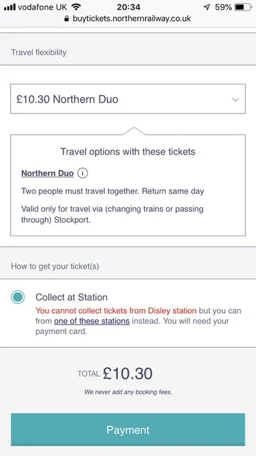Image resolution: width=256 pixels, height=456 pixels.
Task: Open the £10.30 Northern Duo dropdown
Action: (128, 99)
